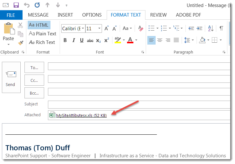Apply bullet list

pos(151,28)
